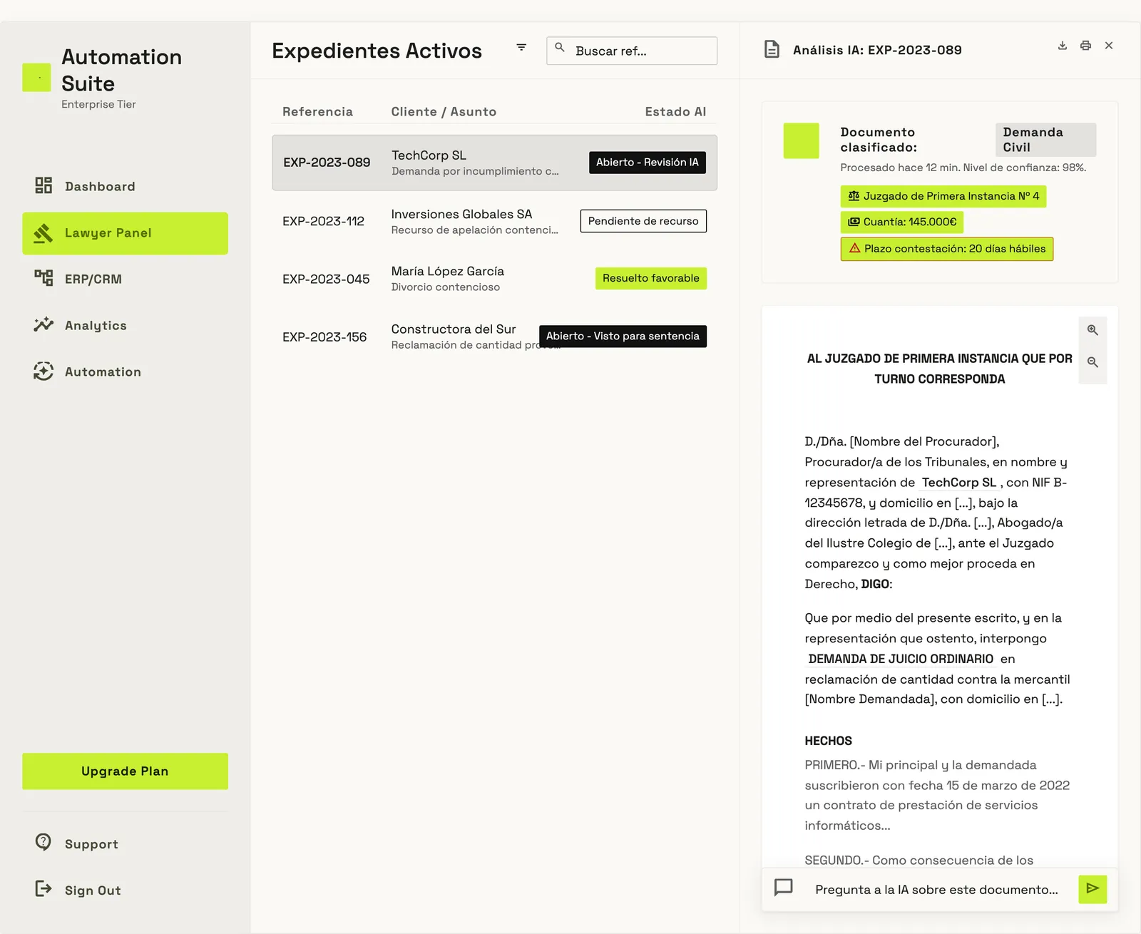Send the question to the AI
The width and height of the screenshot is (1141, 934).
tap(1093, 889)
